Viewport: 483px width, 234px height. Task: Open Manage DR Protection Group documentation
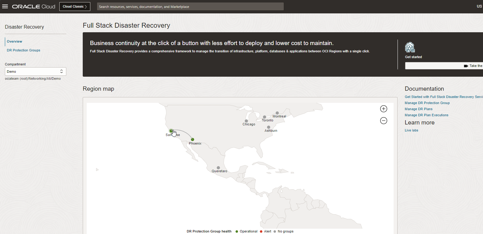(x=427, y=103)
